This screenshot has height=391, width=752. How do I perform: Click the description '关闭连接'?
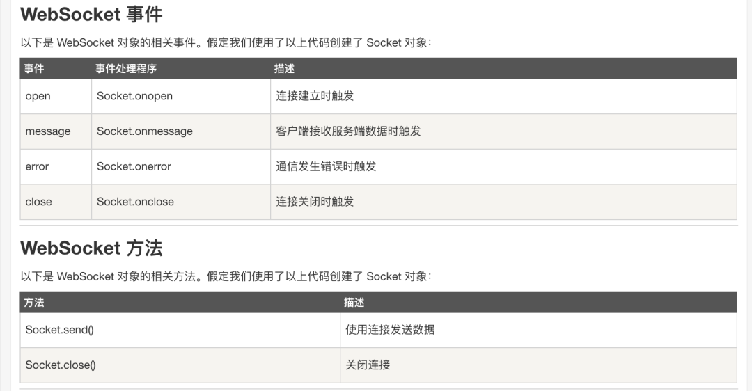368,365
